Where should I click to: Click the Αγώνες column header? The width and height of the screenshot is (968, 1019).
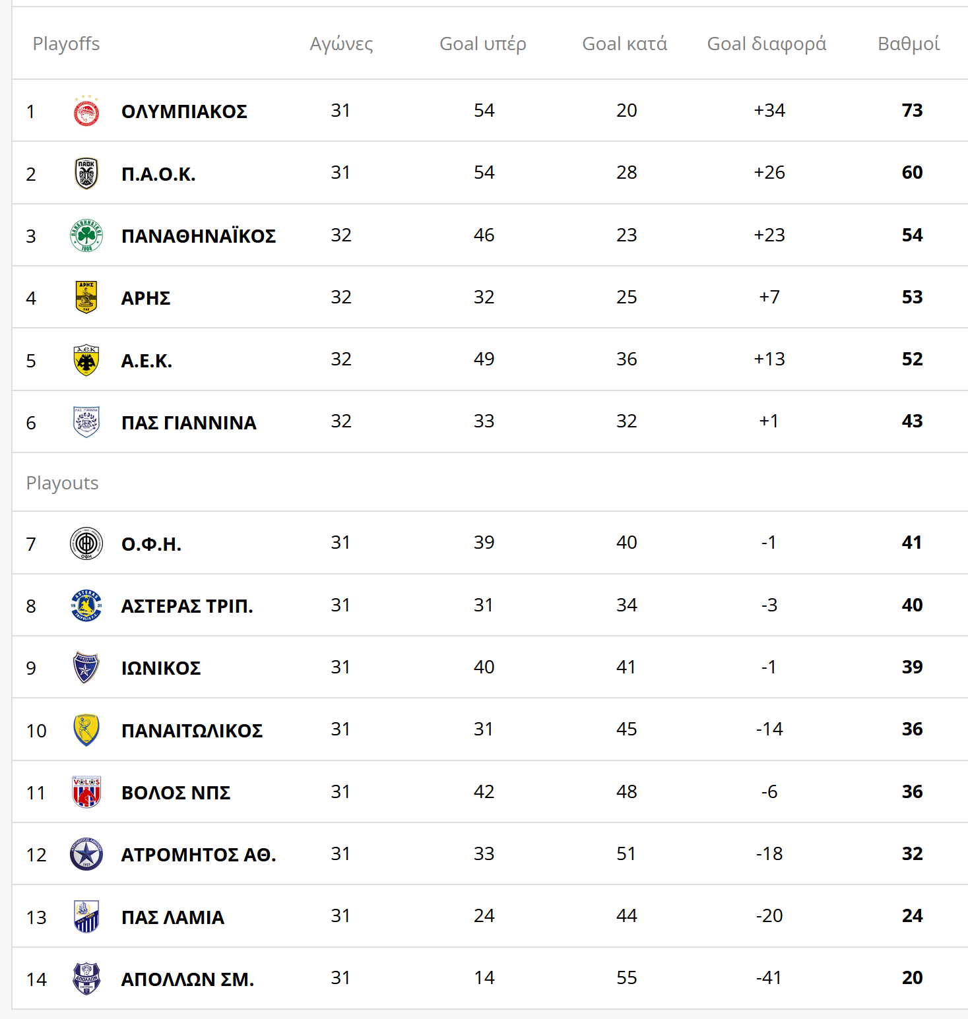tap(341, 44)
